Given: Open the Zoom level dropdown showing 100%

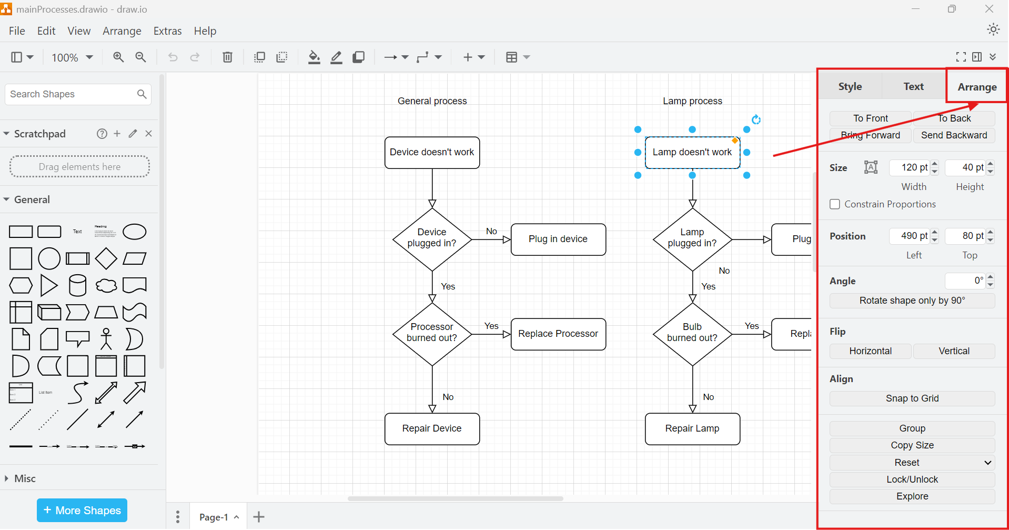Looking at the screenshot, I should (72, 57).
